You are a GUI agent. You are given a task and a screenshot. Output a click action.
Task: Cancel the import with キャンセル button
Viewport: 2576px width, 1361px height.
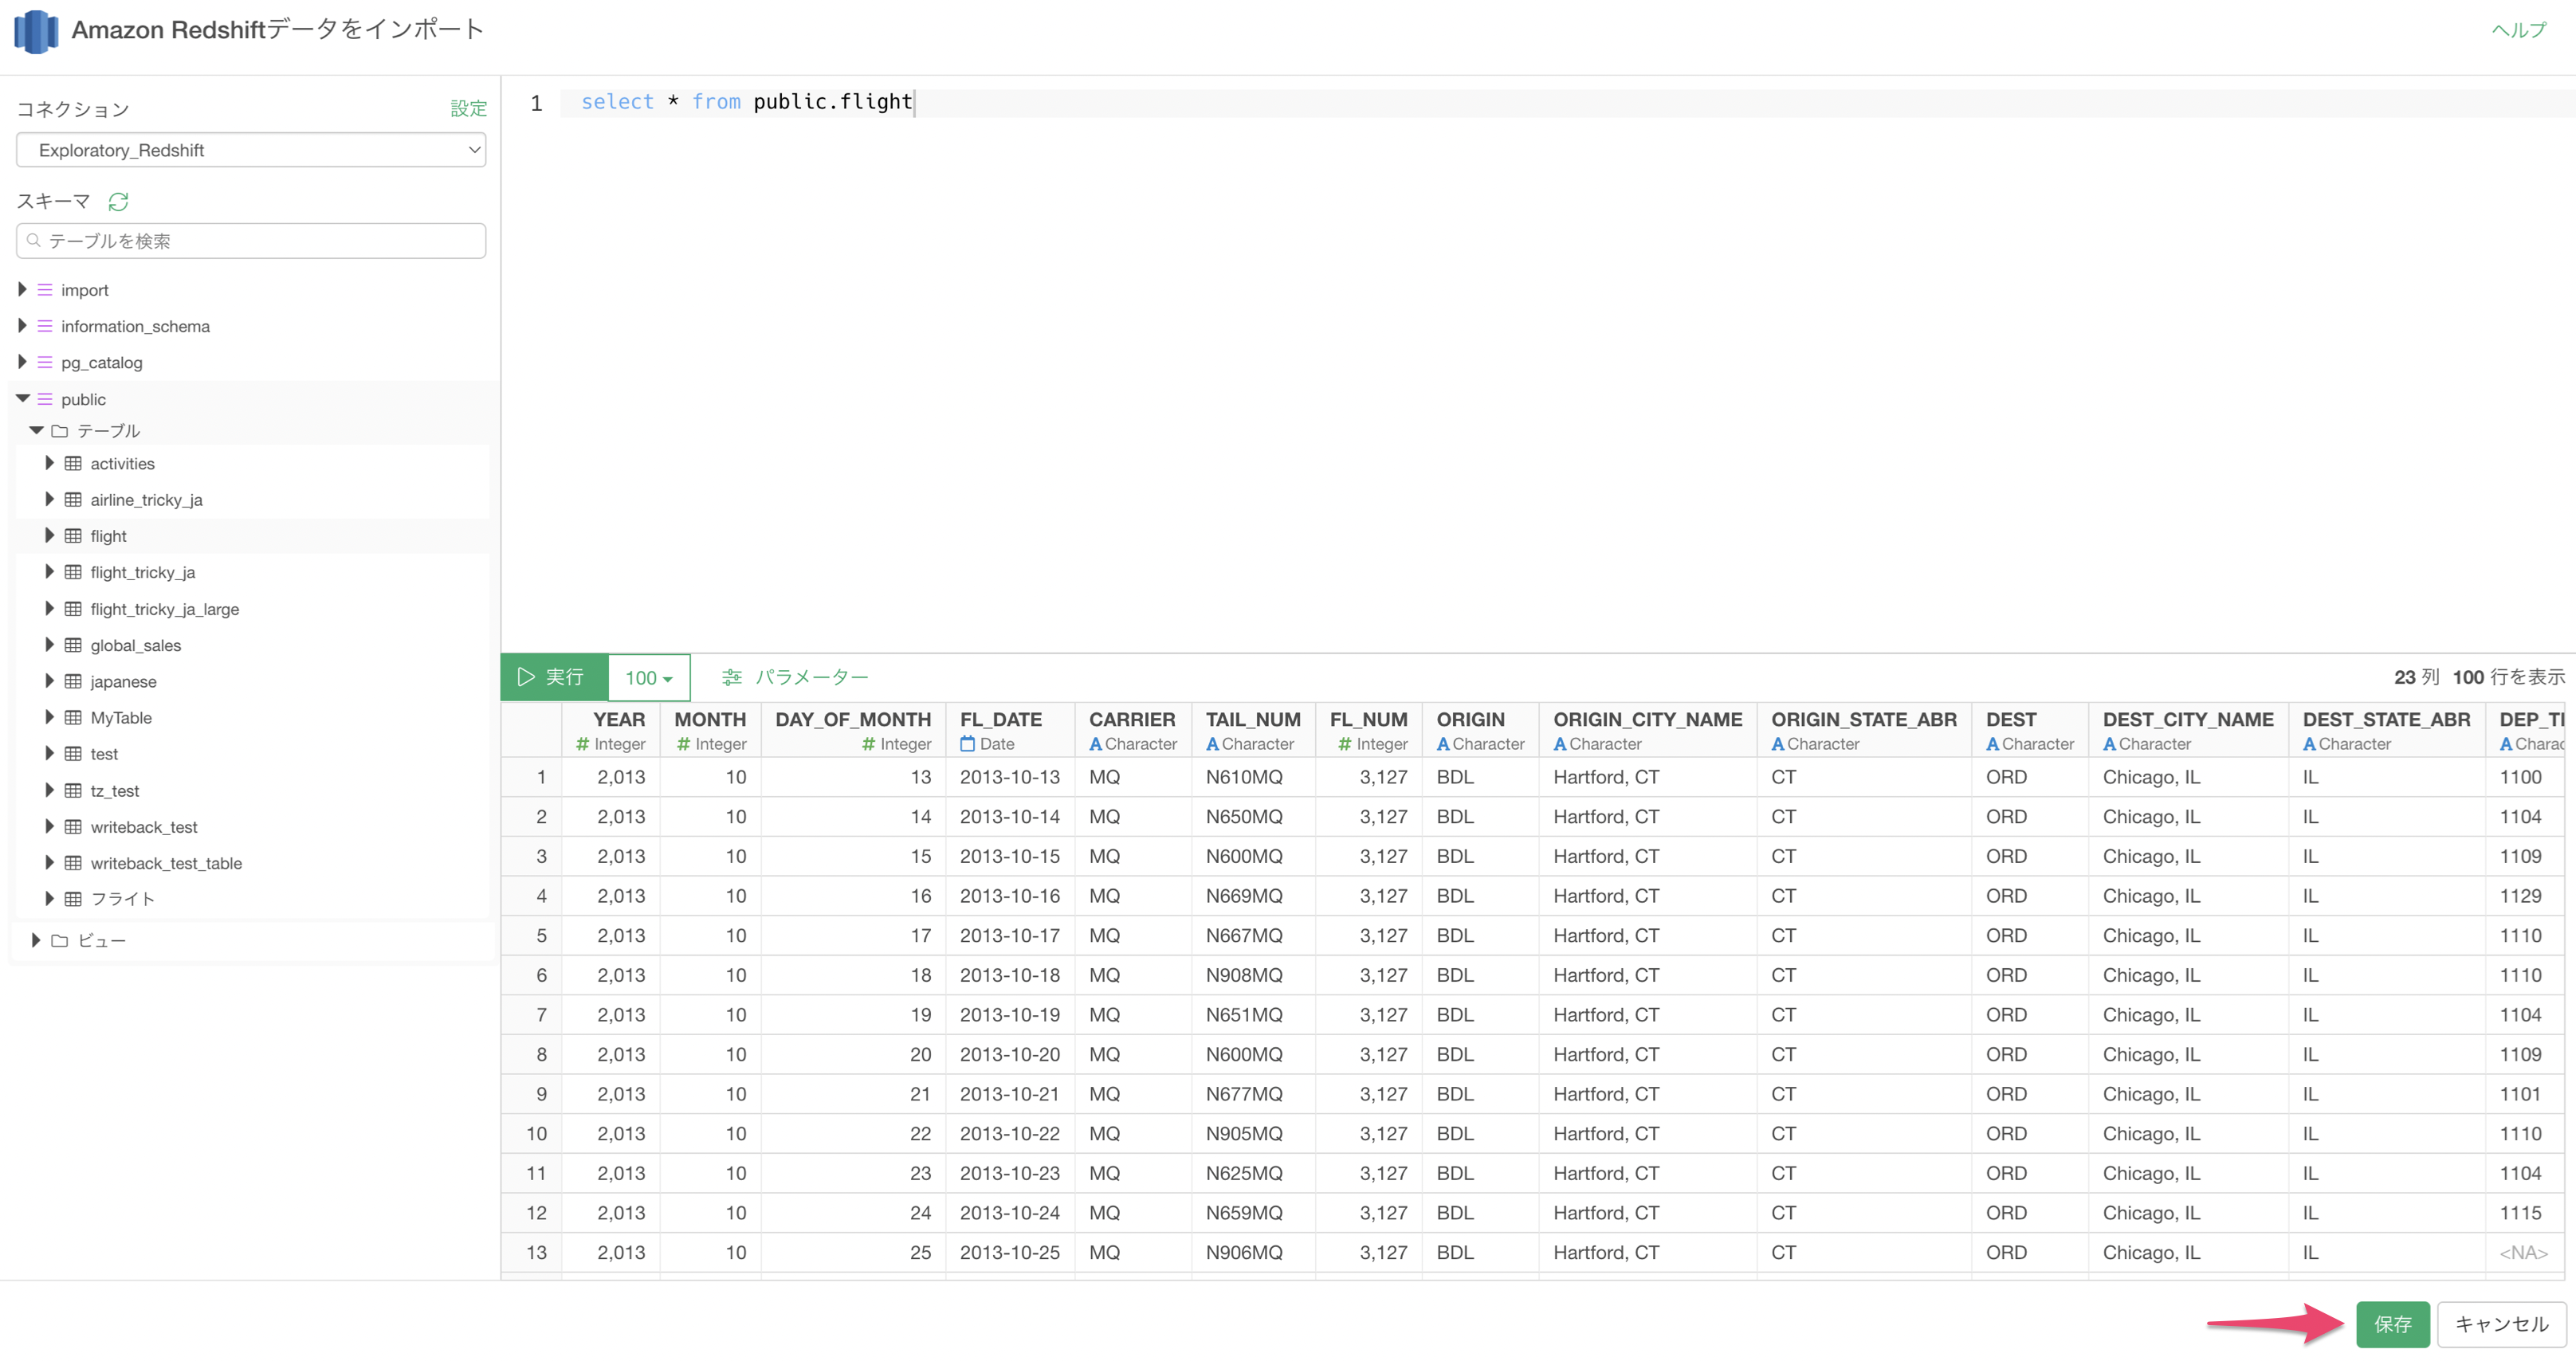tap(2502, 1325)
